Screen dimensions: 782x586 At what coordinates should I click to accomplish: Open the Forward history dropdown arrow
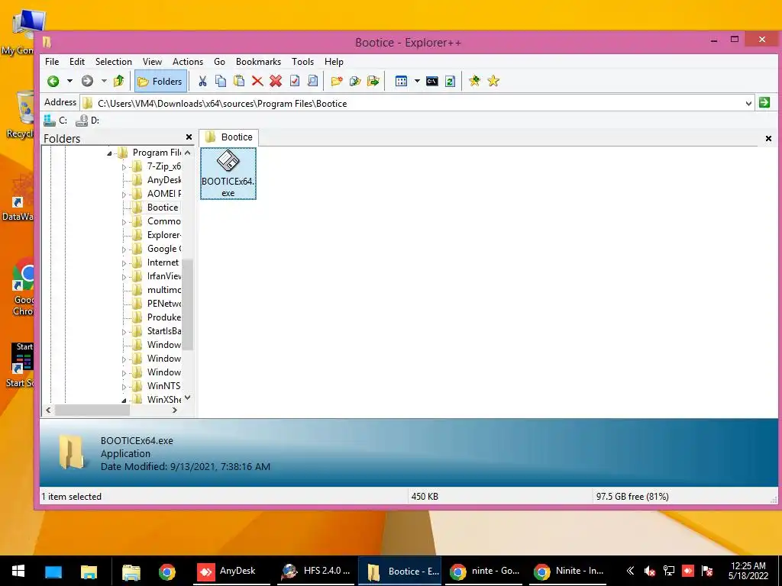point(104,81)
